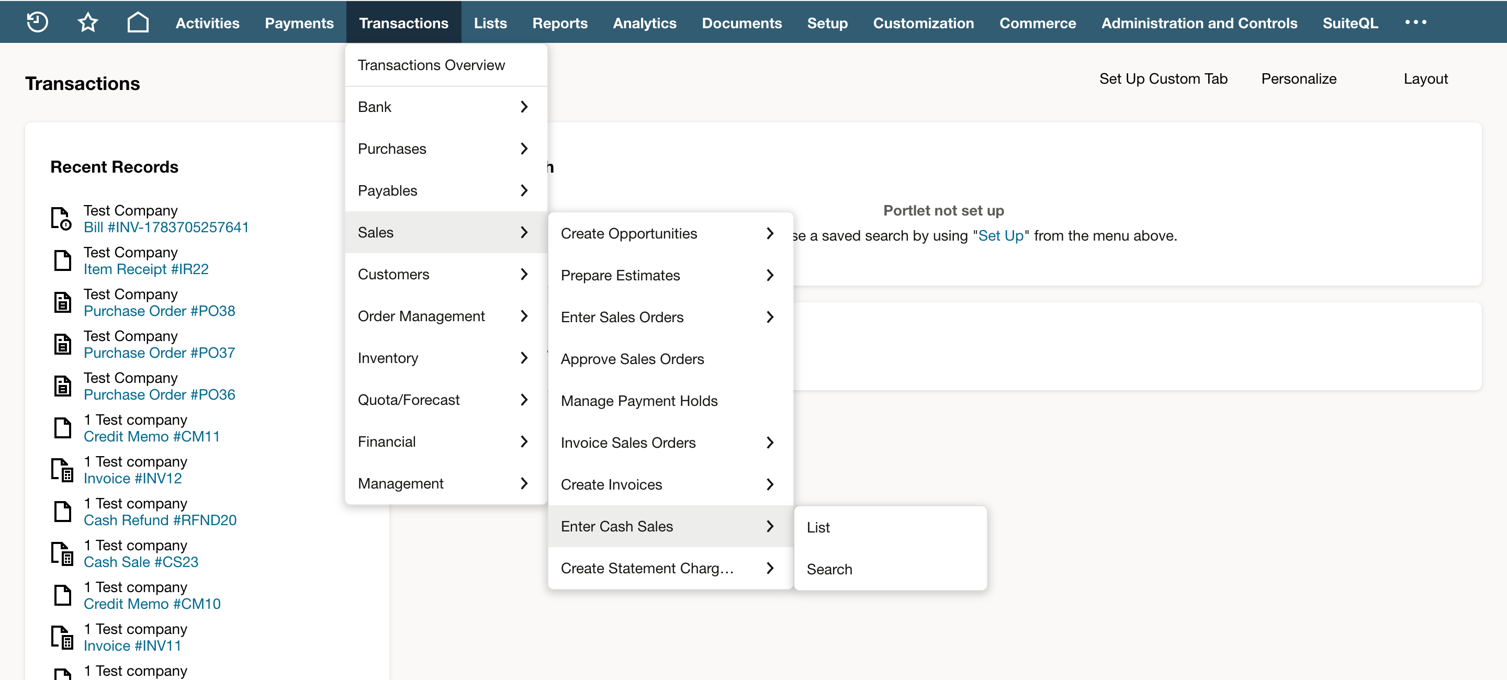
Task: Click the icon beside Purchase Order #PO36
Action: pyautogui.click(x=63, y=386)
